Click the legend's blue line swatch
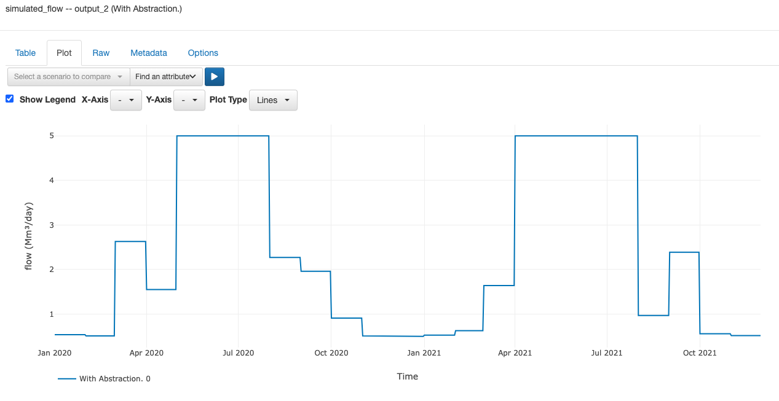The width and height of the screenshot is (779, 401). (67, 379)
